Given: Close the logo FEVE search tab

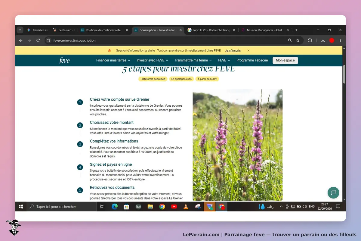Looking at the screenshot, I should [x=234, y=30].
